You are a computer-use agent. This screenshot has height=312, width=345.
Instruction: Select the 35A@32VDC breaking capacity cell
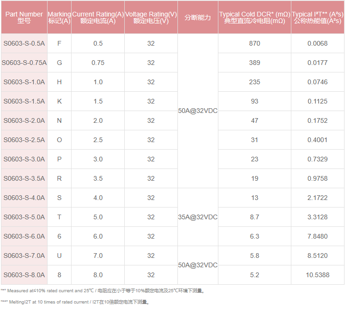(198, 217)
